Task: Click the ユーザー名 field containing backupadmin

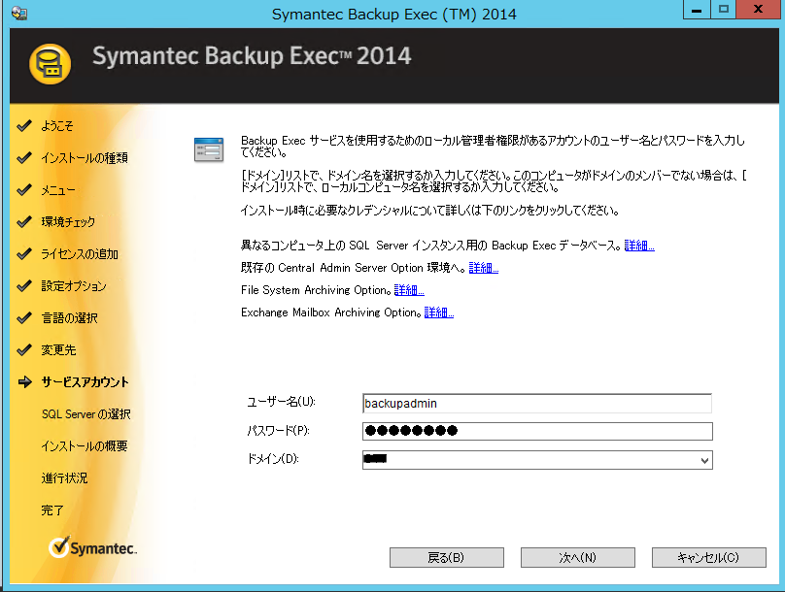Action: click(x=537, y=404)
